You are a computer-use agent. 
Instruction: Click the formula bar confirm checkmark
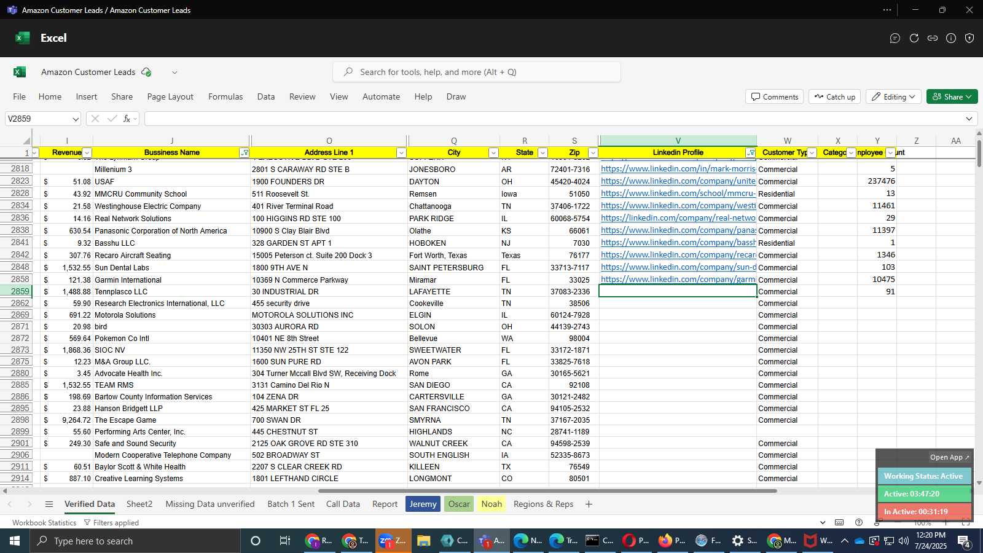point(112,119)
